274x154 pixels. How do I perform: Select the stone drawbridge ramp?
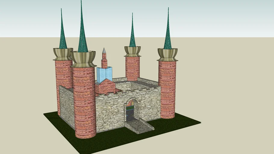coord(139,125)
